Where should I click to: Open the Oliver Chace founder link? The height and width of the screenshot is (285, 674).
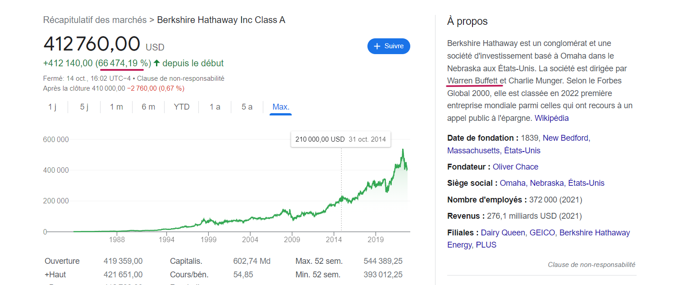(515, 167)
